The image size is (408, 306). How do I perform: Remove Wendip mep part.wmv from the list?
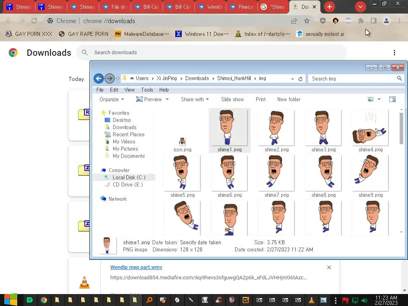point(329,267)
